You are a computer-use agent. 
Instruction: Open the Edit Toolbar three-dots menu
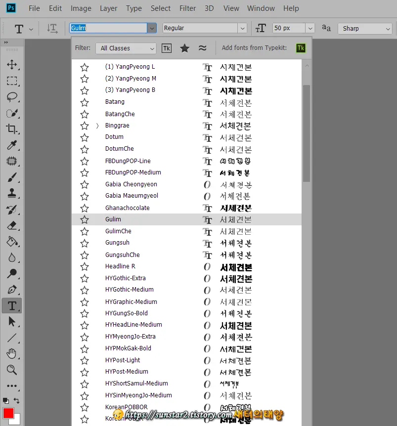coord(12,386)
